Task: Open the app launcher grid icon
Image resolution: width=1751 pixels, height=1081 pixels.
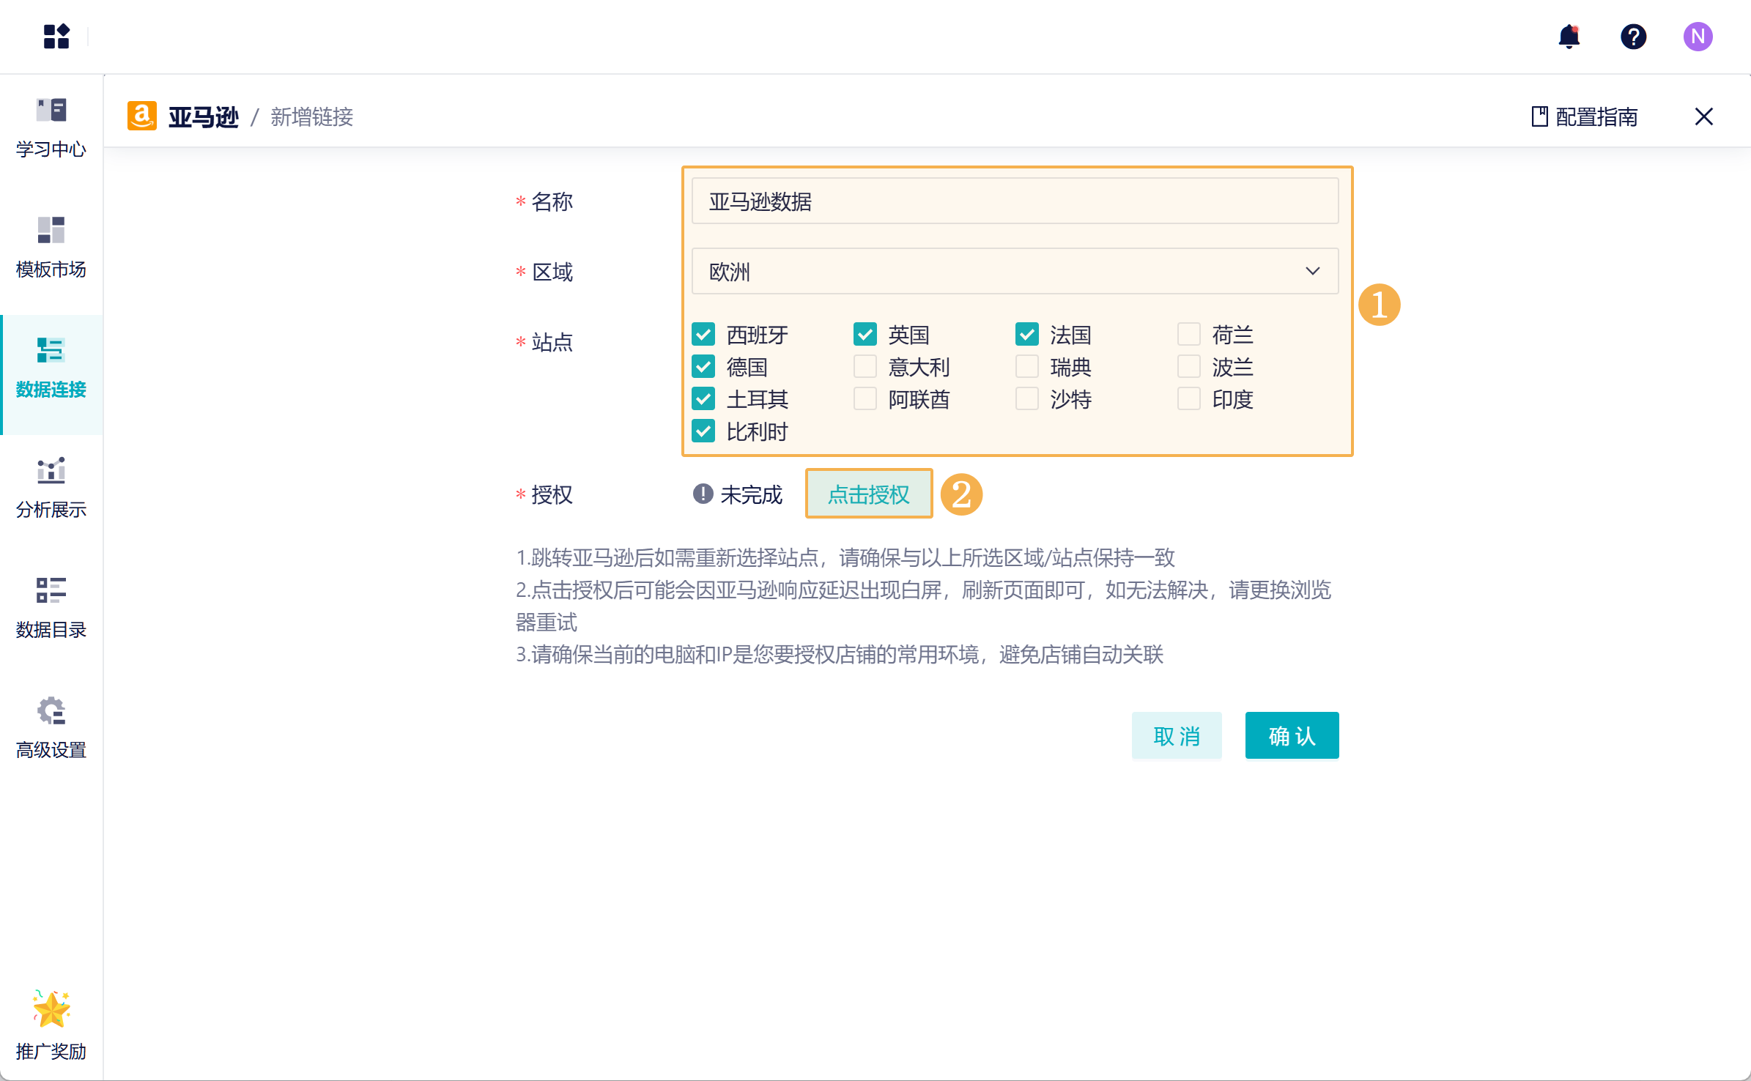Action: point(56,36)
